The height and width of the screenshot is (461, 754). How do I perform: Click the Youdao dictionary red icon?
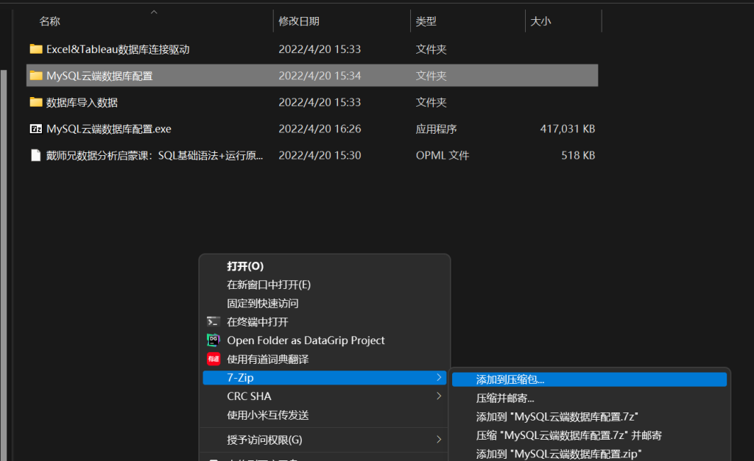pyautogui.click(x=214, y=360)
